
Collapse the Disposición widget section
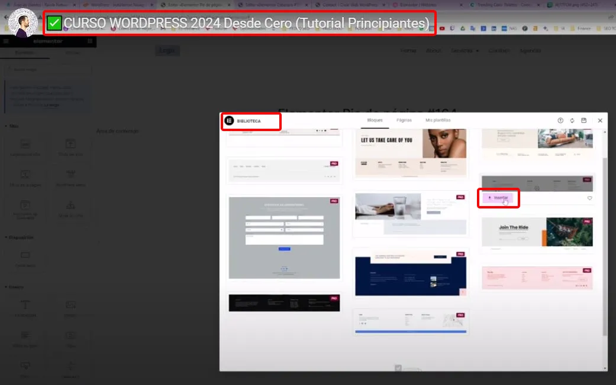(x=19, y=237)
